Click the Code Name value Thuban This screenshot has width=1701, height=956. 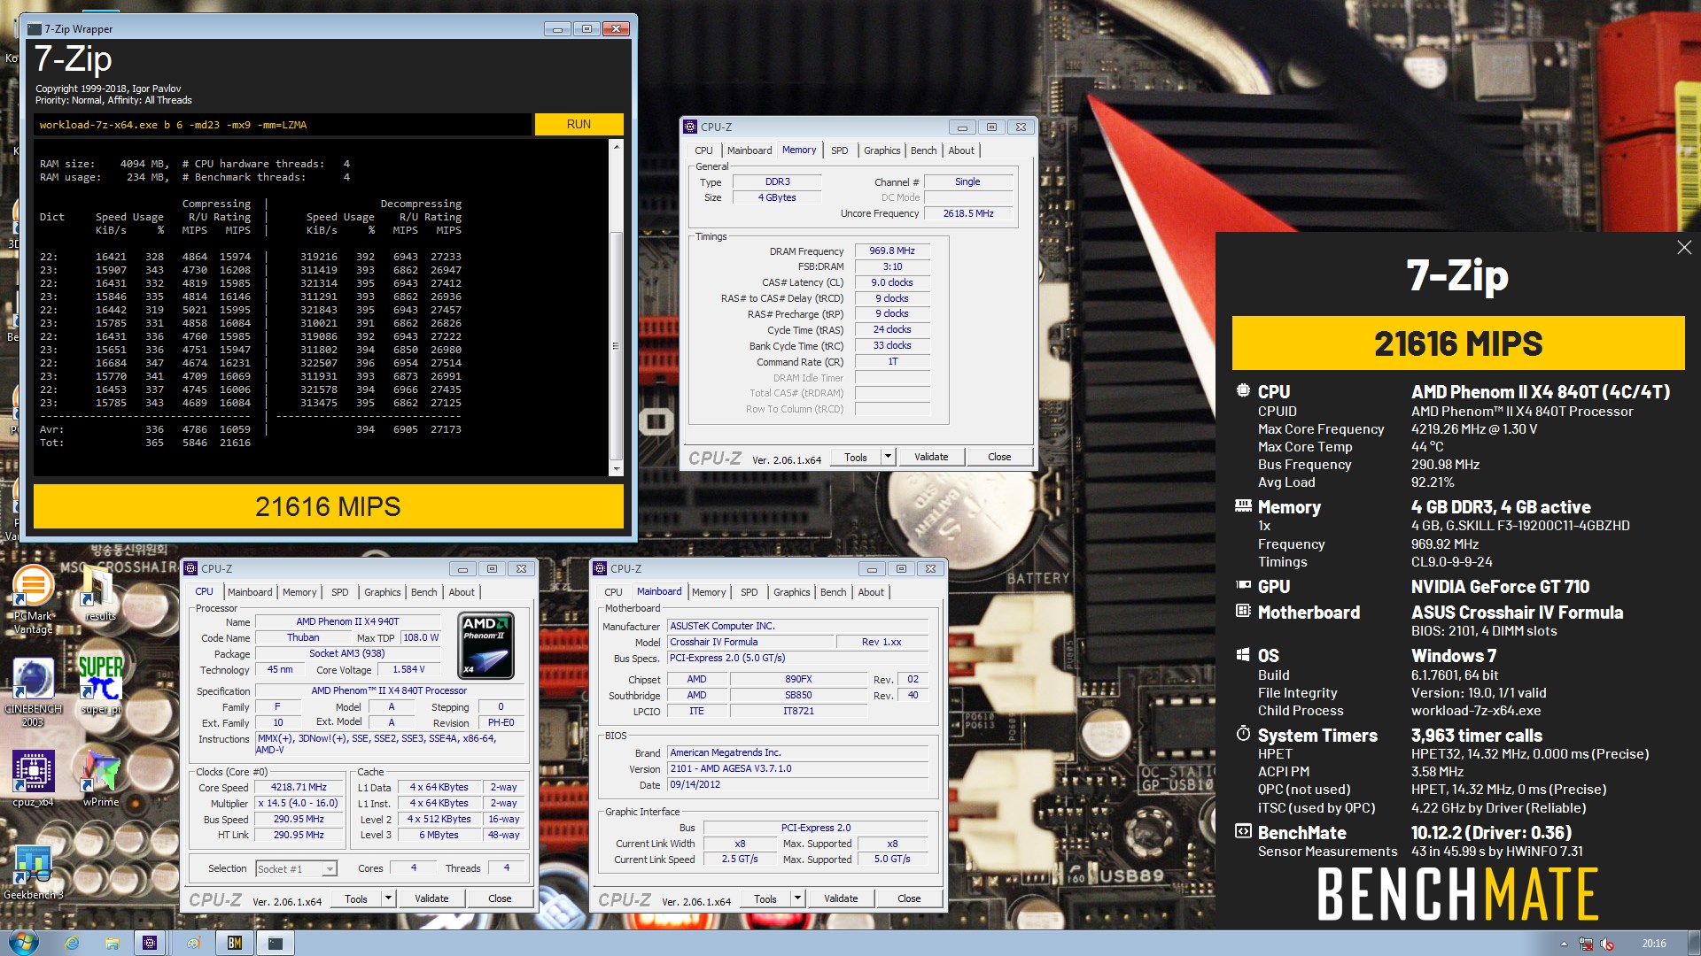point(303,638)
